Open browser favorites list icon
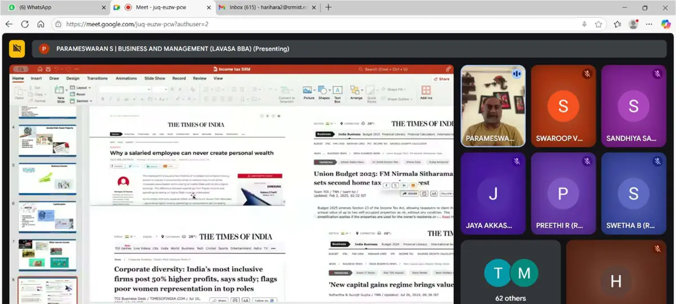The width and height of the screenshot is (676, 304). click(x=617, y=24)
